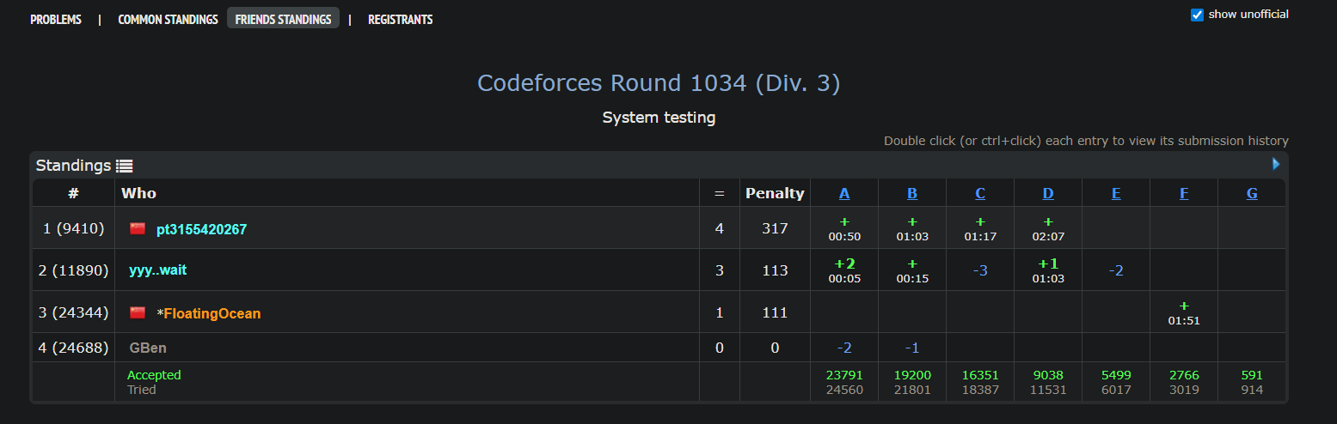
Task: Uncheck the show unofficial checkbox
Action: (x=1197, y=15)
